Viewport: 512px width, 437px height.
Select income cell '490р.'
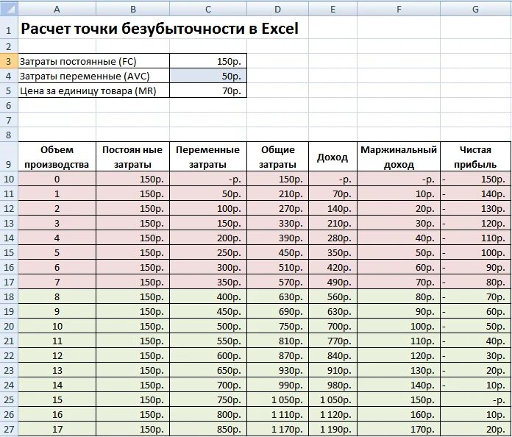click(x=333, y=282)
